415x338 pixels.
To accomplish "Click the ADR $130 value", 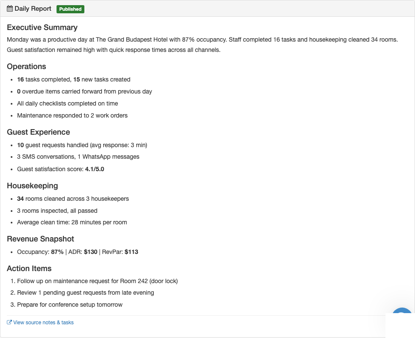I will point(90,252).
